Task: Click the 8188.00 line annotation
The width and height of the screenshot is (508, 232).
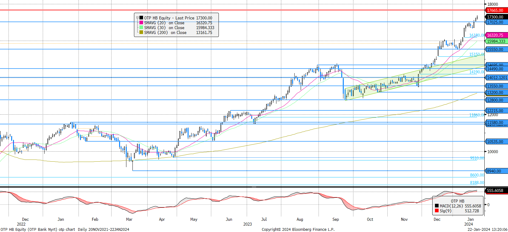Action: (x=477, y=183)
